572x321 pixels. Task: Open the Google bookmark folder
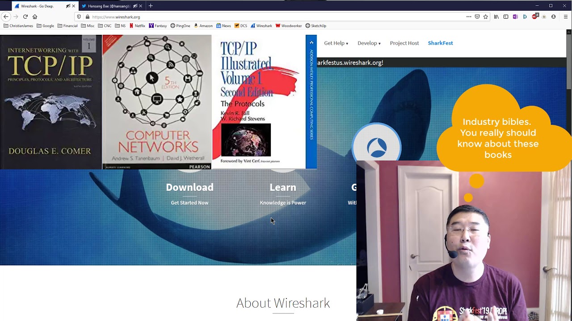(x=45, y=26)
